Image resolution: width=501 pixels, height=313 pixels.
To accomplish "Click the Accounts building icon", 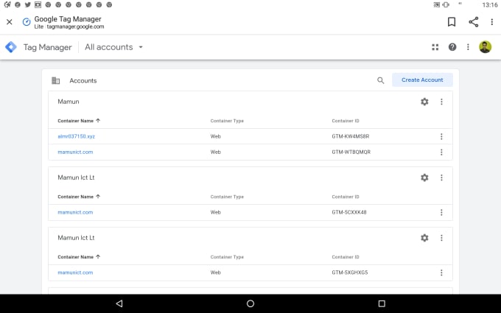I will (x=55, y=80).
